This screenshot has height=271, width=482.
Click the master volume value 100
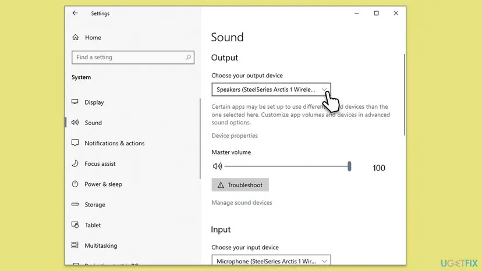(x=379, y=167)
